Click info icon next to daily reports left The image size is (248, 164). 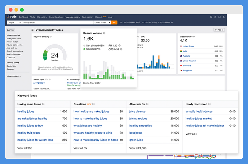point(139,22)
